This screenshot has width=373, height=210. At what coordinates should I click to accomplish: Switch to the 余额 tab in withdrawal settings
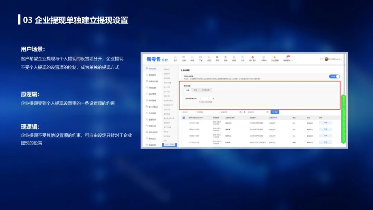pos(188,90)
